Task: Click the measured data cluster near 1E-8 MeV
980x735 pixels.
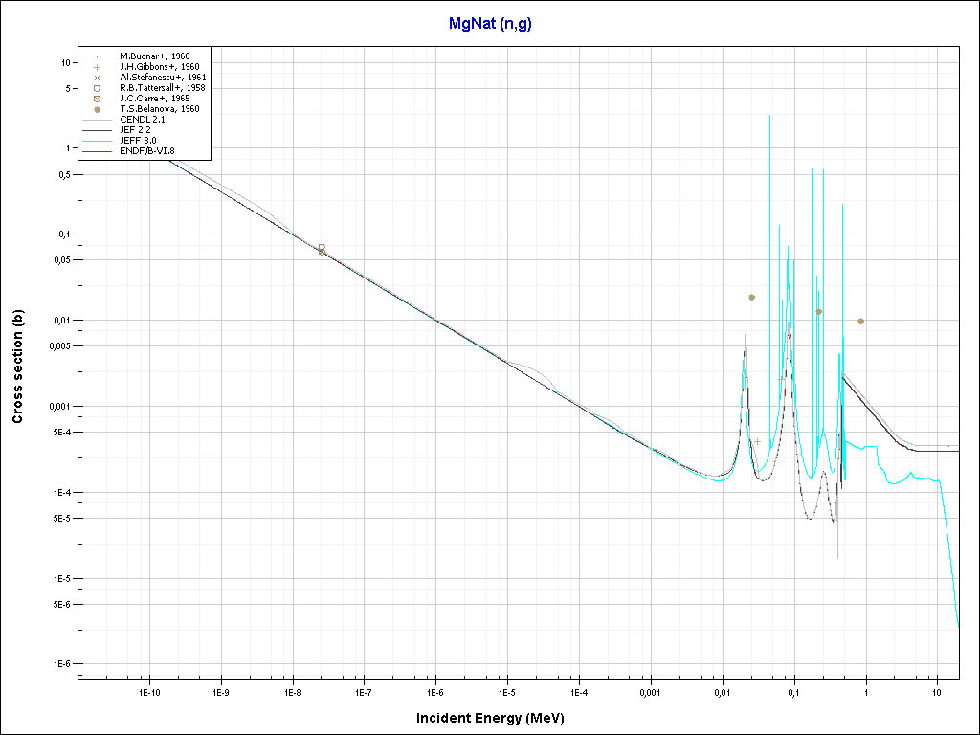Action: click(x=322, y=250)
